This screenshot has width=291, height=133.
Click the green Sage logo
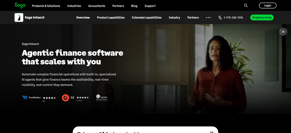point(20,5)
